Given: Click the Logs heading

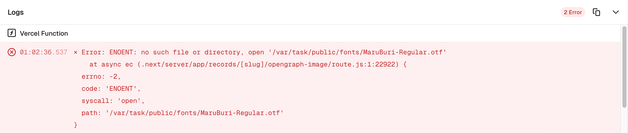Looking at the screenshot, I should pos(16,12).
